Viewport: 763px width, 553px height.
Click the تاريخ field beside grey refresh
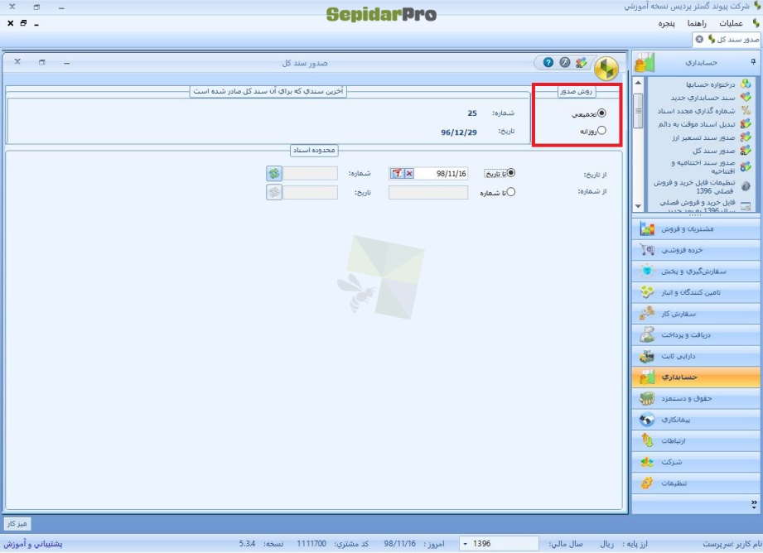[x=311, y=193]
